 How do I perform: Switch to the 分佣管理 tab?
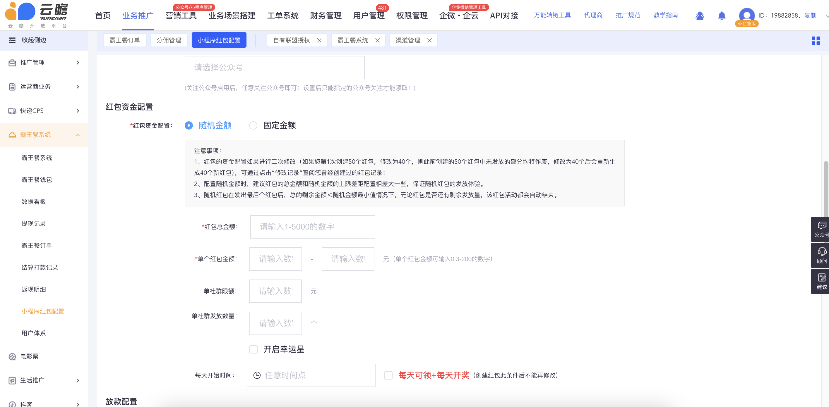tap(169, 41)
